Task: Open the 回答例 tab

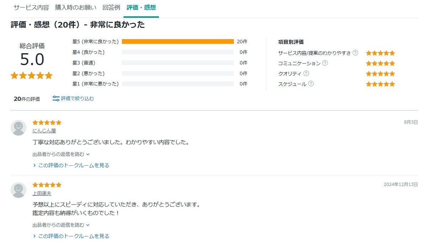Action: coord(111,7)
